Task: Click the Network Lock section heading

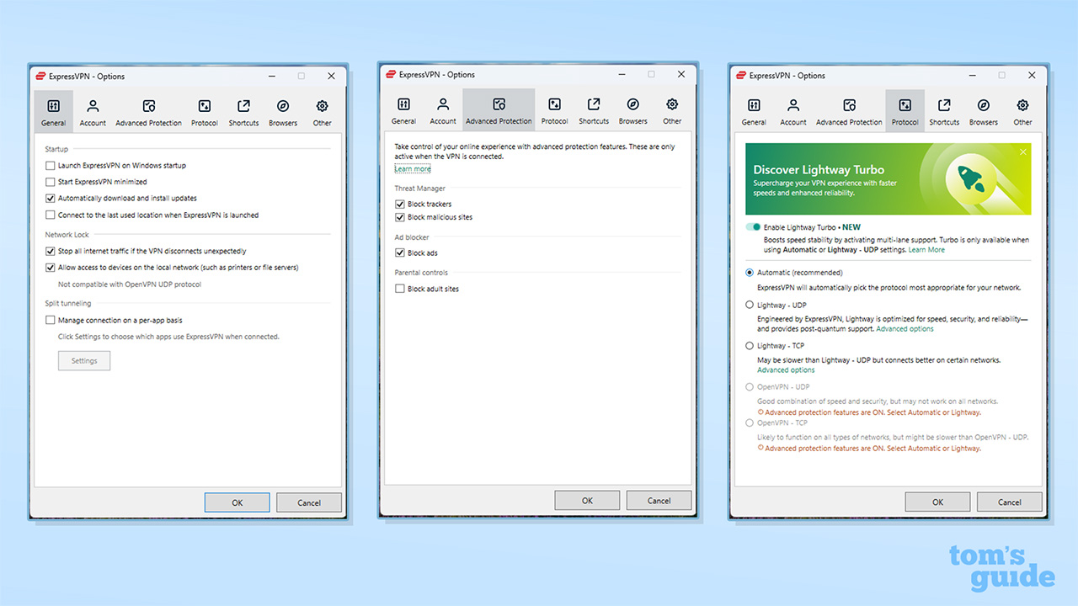Action: point(67,235)
